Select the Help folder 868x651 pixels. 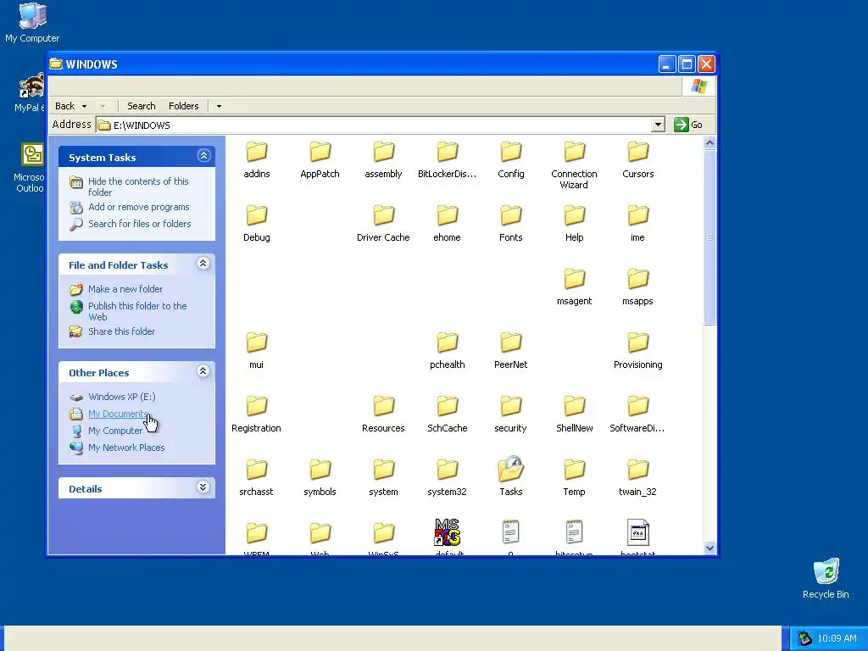(x=574, y=224)
